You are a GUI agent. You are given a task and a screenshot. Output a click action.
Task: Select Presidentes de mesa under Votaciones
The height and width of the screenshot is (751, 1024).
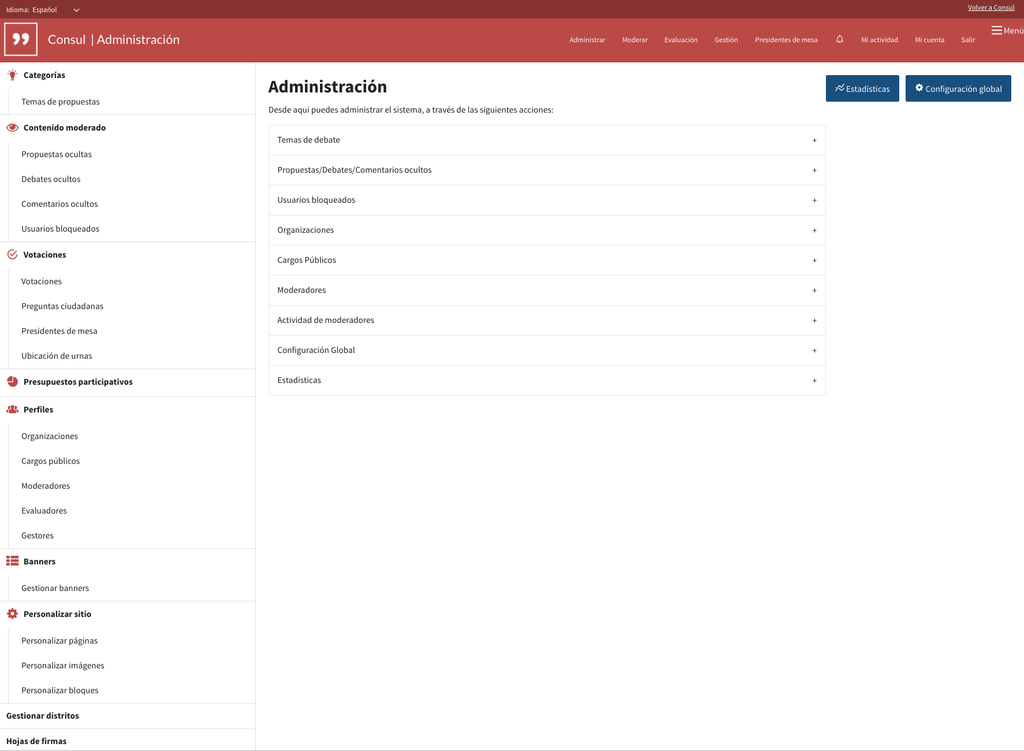pyautogui.click(x=59, y=330)
